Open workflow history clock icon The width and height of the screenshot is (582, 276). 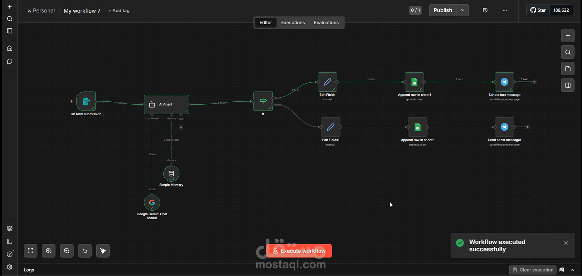(485, 10)
